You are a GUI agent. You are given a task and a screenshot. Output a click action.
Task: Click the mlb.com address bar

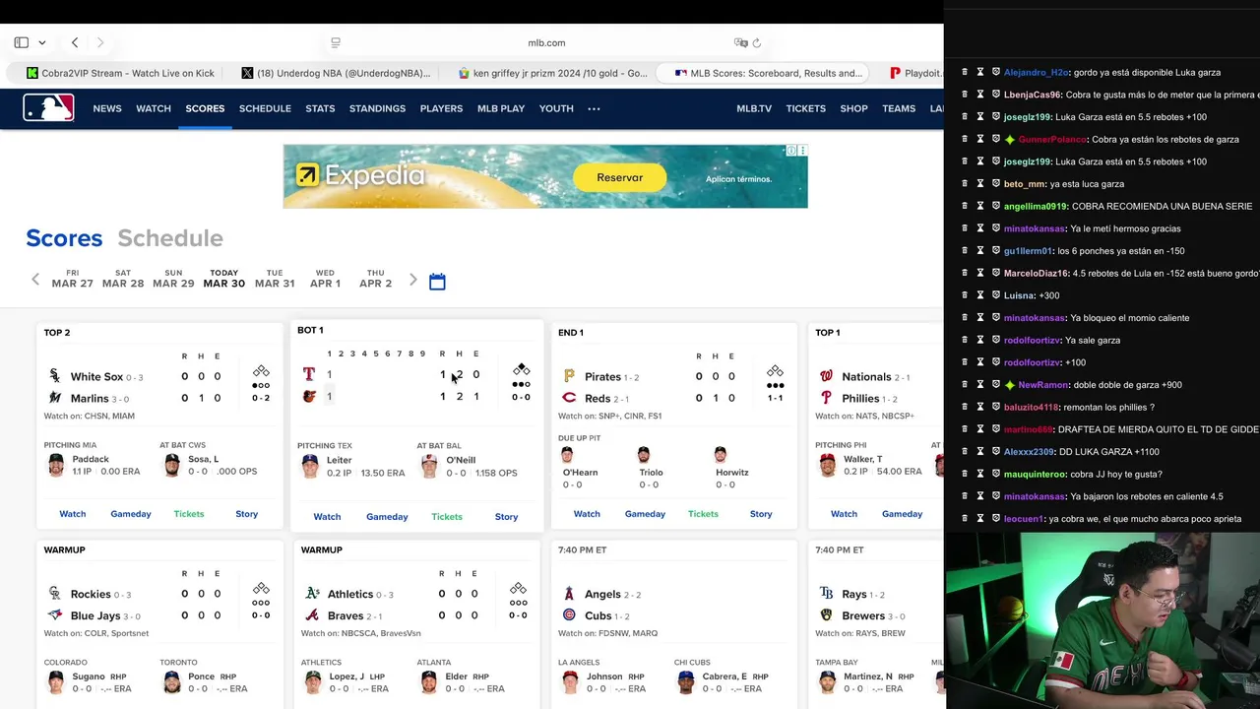point(546,42)
